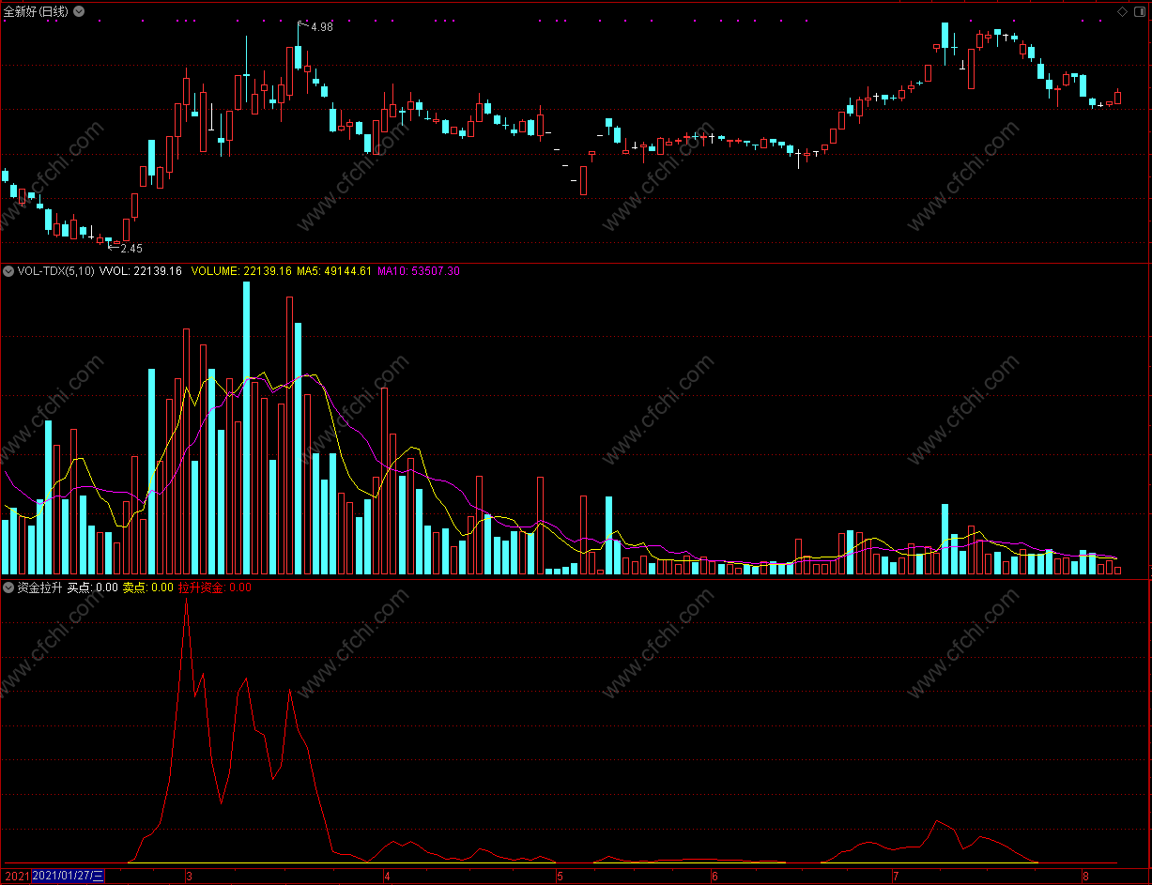The height and width of the screenshot is (885, 1152).
Task: Jump to month 5 on time axis
Action: 561,877
